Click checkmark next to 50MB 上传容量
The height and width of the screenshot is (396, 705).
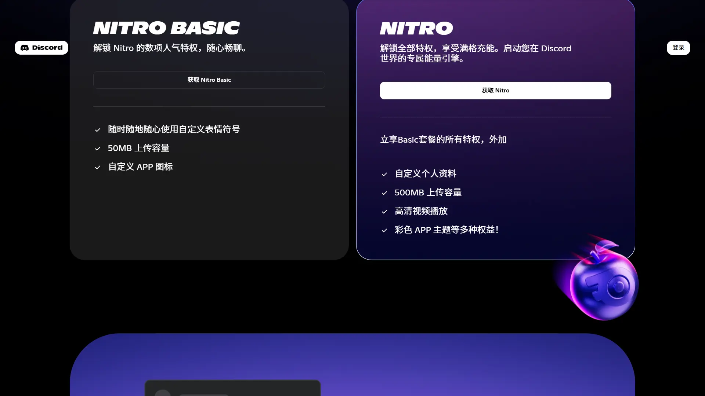(x=98, y=148)
